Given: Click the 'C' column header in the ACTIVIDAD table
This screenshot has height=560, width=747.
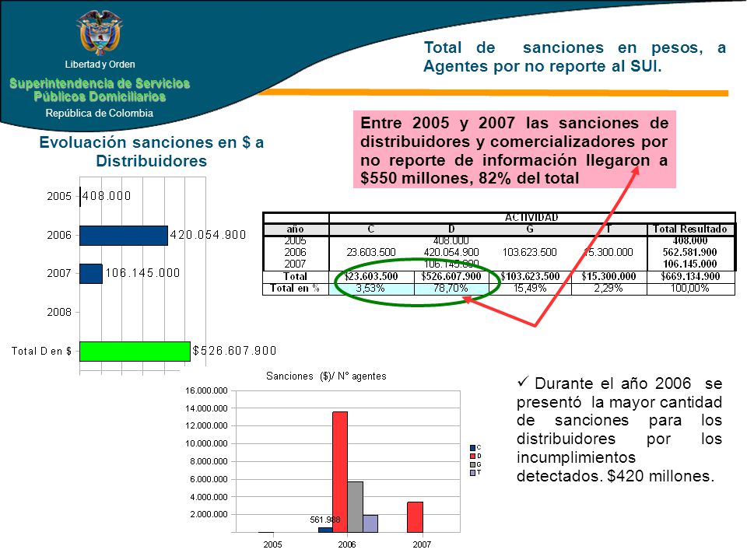Looking at the screenshot, I should coord(371,229).
